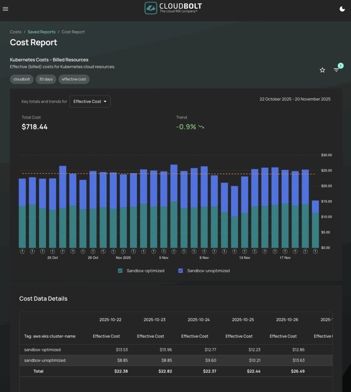The width and height of the screenshot is (351, 392).
Task: Select Costs from the breadcrumb trail
Action: pyautogui.click(x=15, y=32)
